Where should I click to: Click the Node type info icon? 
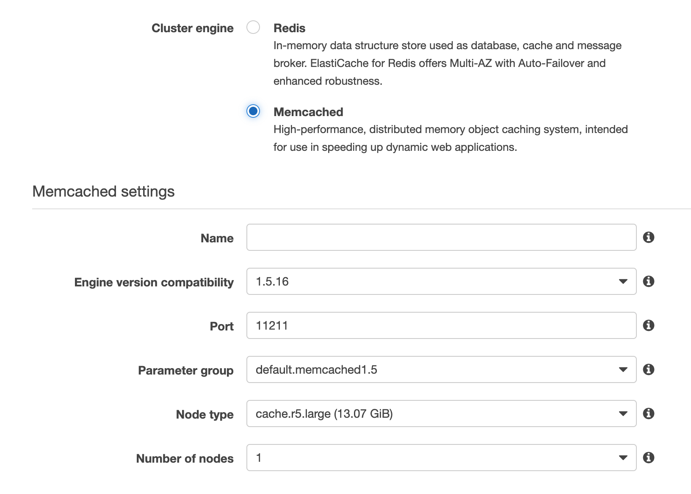pyautogui.click(x=648, y=414)
